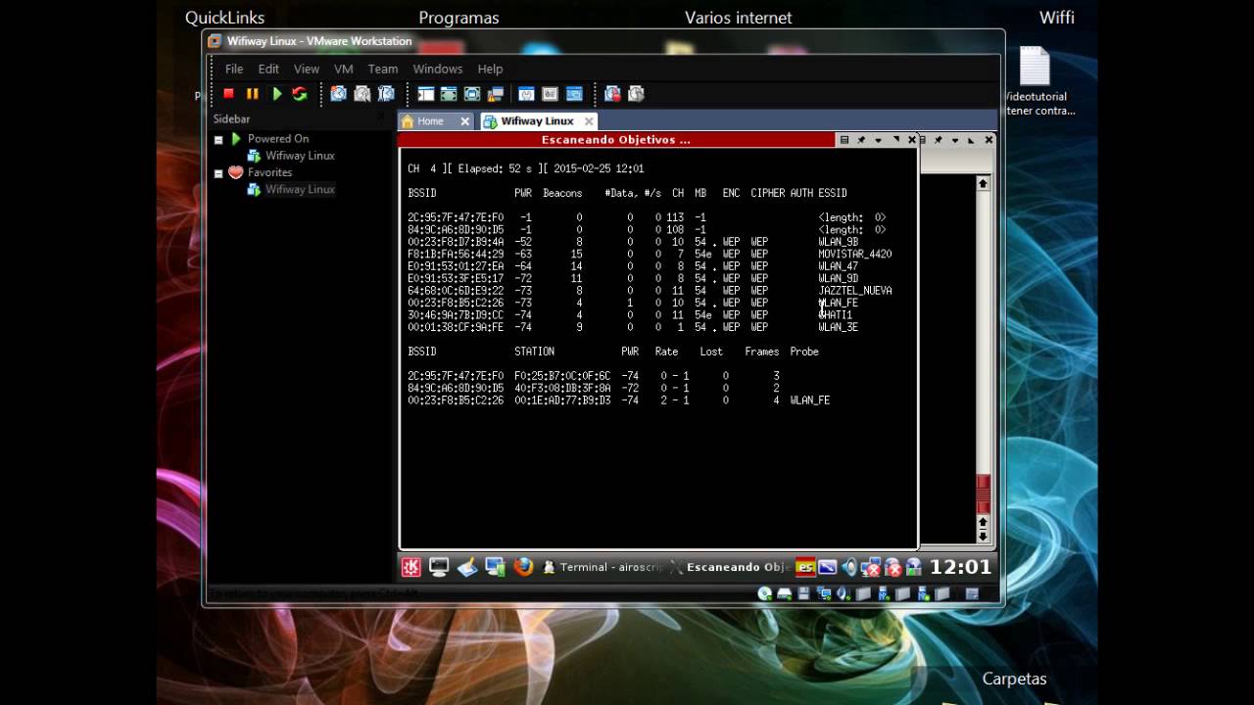
Task: Close the Home tab
Action: click(465, 121)
